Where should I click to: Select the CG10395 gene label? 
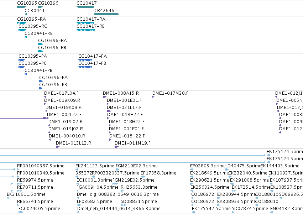pos(27,3)
